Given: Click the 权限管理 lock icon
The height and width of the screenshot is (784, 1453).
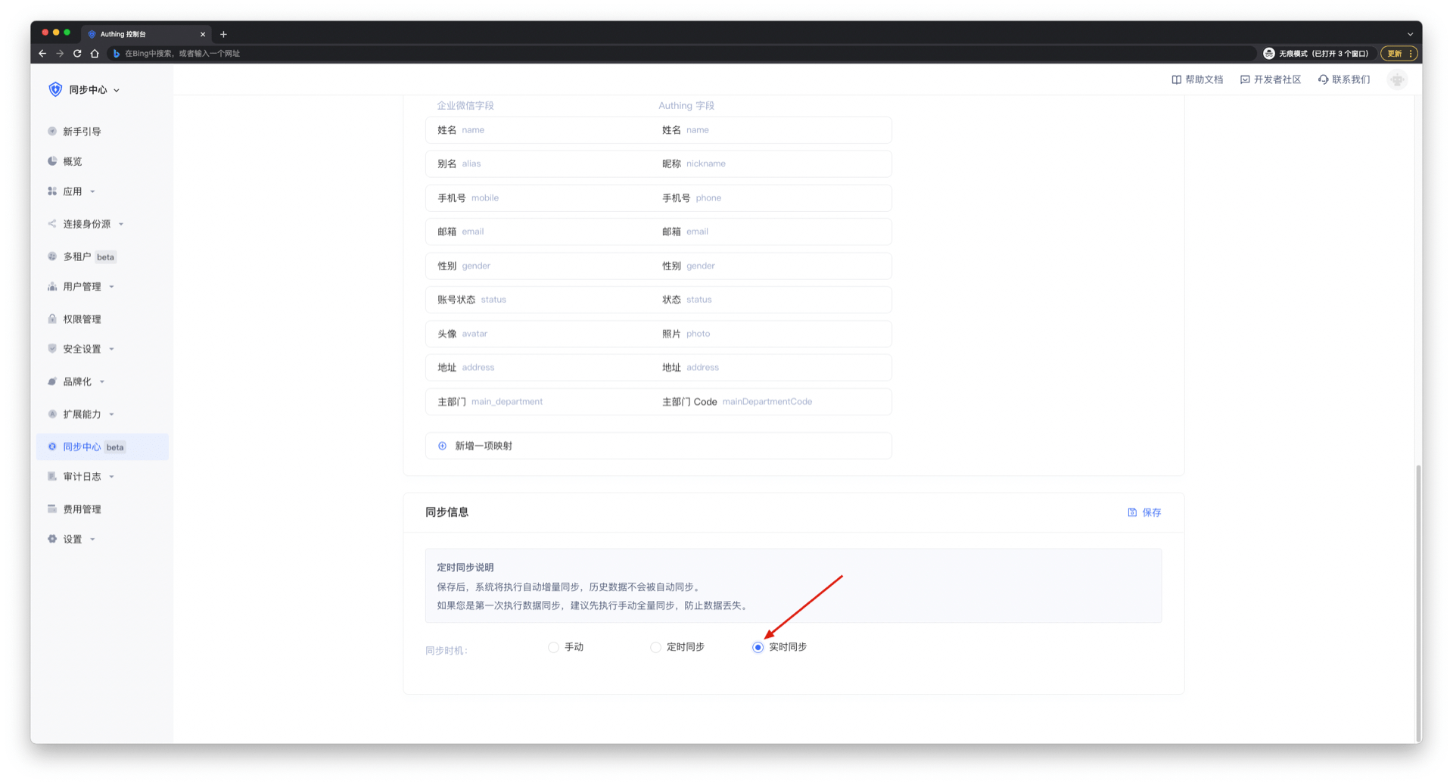Looking at the screenshot, I should pos(52,319).
